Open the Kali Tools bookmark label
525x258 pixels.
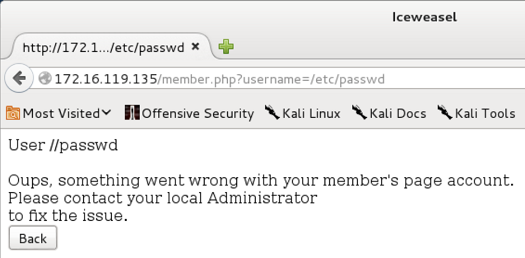click(485, 114)
